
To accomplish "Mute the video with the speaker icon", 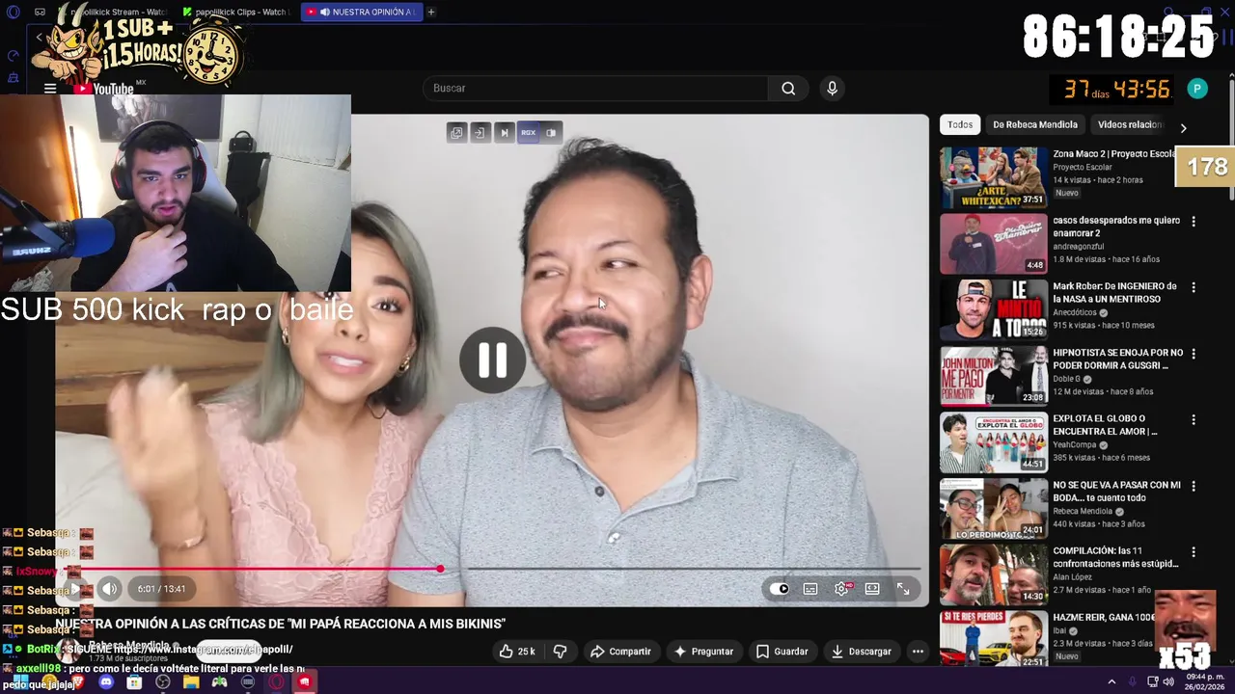I will pyautogui.click(x=109, y=589).
